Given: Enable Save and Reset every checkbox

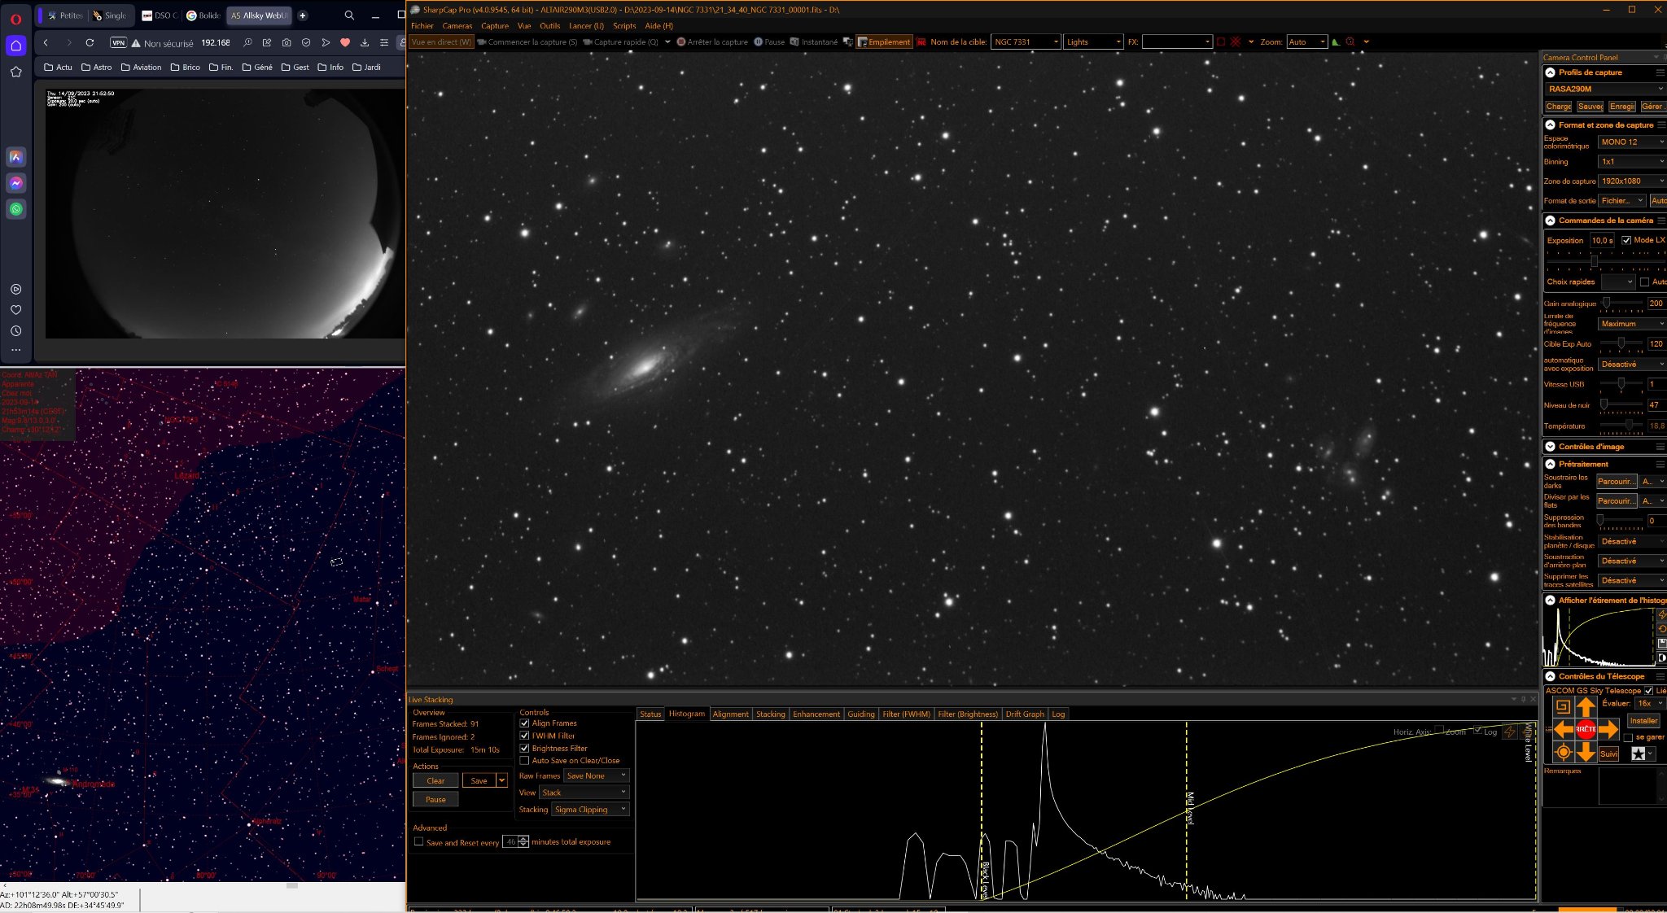Looking at the screenshot, I should click(418, 842).
